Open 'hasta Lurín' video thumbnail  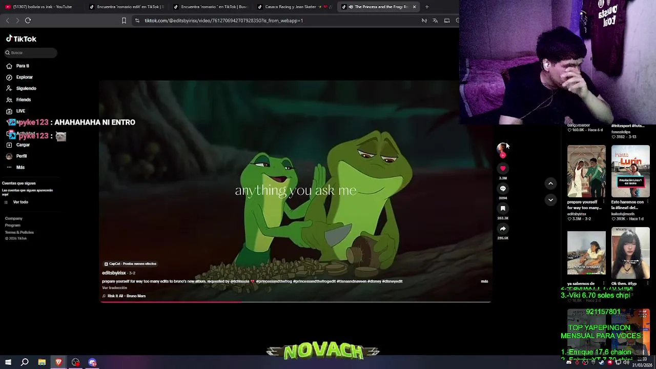coord(630,171)
